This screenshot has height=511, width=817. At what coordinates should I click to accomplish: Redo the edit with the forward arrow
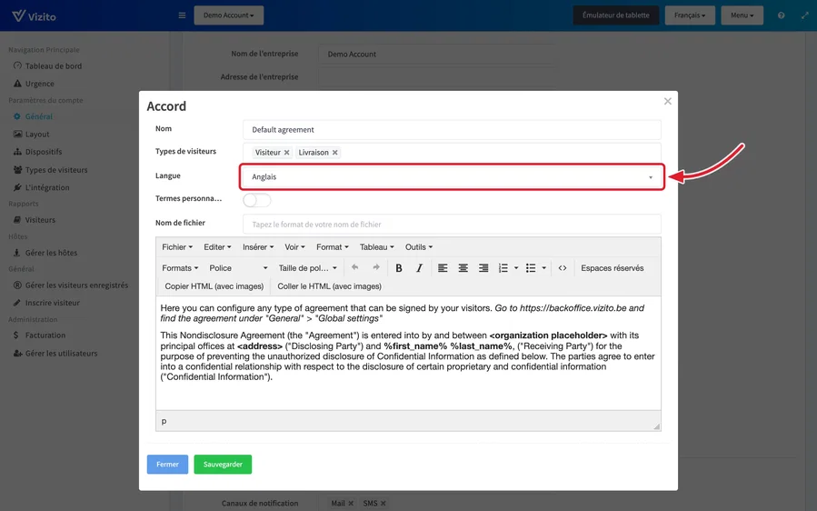(x=375, y=267)
